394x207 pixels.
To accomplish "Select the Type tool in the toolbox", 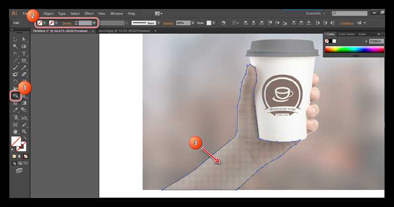I will (x=24, y=54).
